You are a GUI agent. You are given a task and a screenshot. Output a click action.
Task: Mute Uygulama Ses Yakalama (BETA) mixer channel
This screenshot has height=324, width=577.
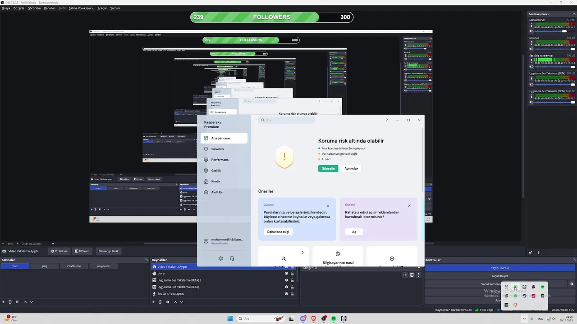coord(531,84)
